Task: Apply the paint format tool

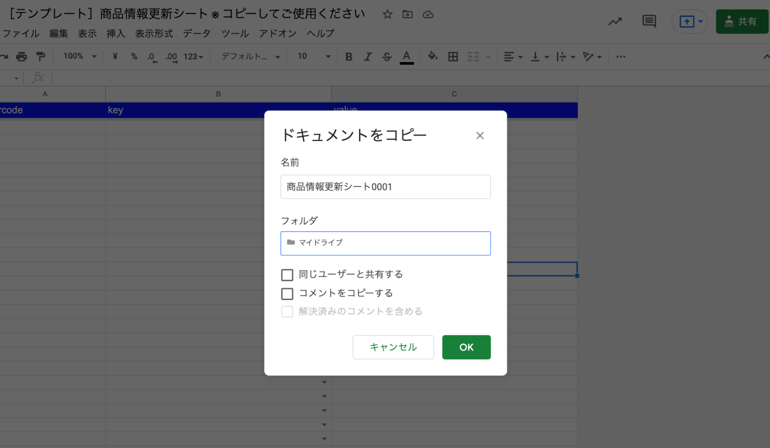Action: (41, 56)
